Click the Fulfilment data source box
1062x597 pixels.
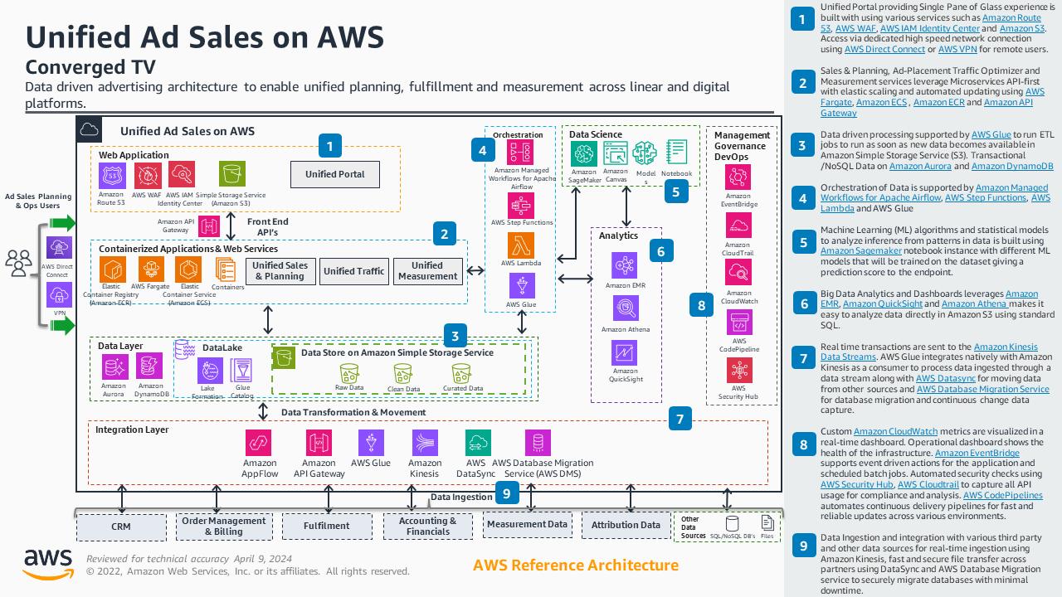point(327,527)
